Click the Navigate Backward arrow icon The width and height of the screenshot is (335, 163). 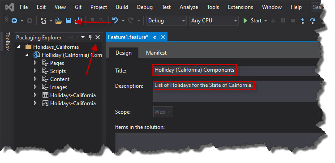[x=14, y=21]
